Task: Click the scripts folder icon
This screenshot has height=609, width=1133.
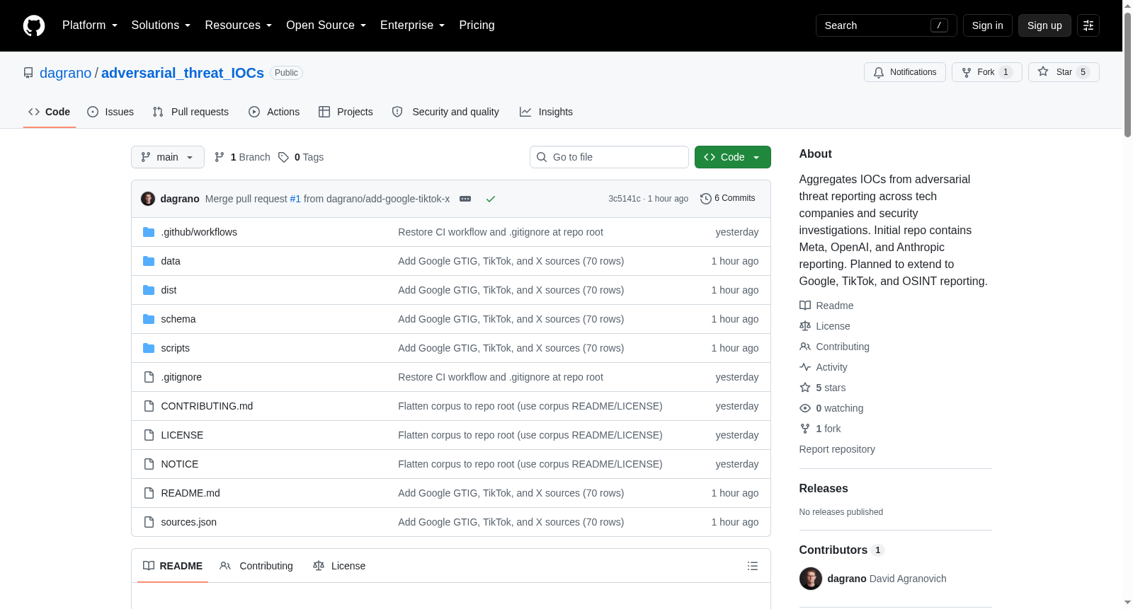Action: coord(149,348)
